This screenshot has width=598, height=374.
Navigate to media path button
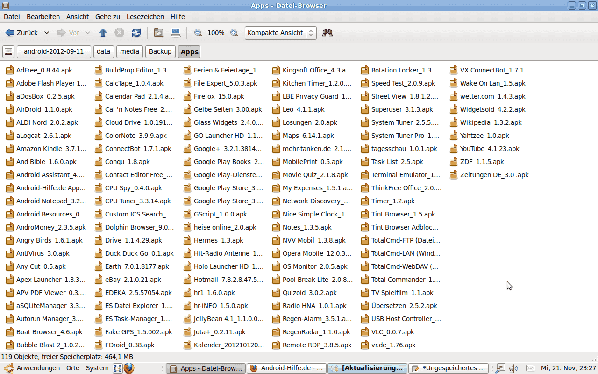pyautogui.click(x=130, y=51)
